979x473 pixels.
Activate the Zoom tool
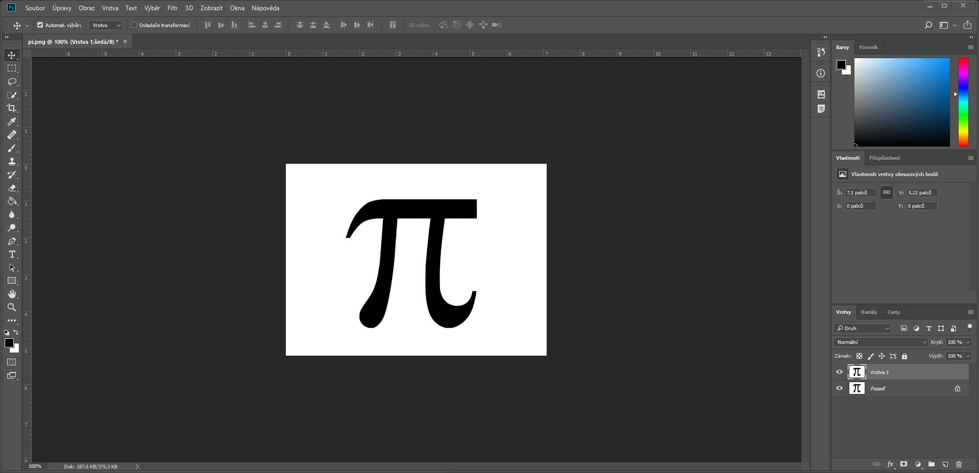pos(11,307)
